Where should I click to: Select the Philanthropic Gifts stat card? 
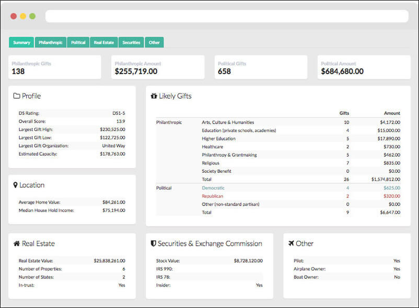pyautogui.click(x=54, y=66)
